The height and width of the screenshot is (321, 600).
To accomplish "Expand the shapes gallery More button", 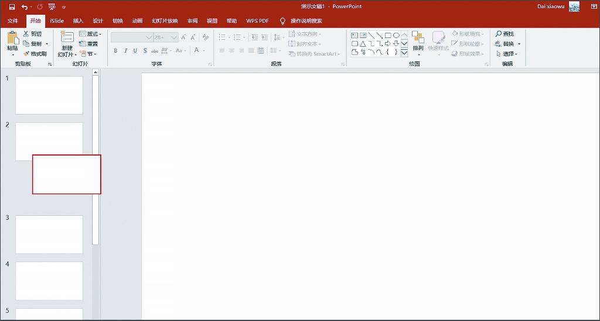I will coord(404,53).
